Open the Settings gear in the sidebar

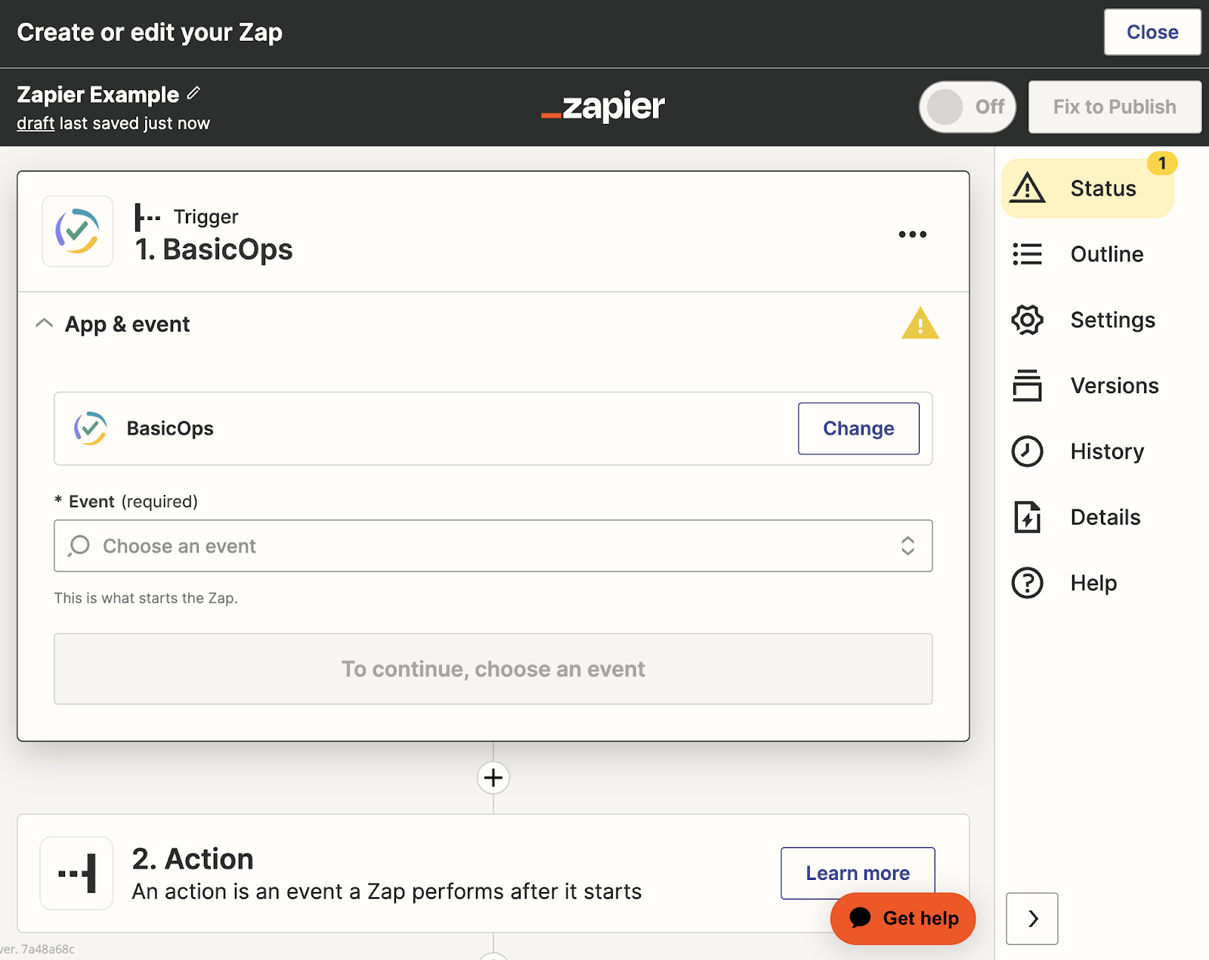tap(1027, 320)
